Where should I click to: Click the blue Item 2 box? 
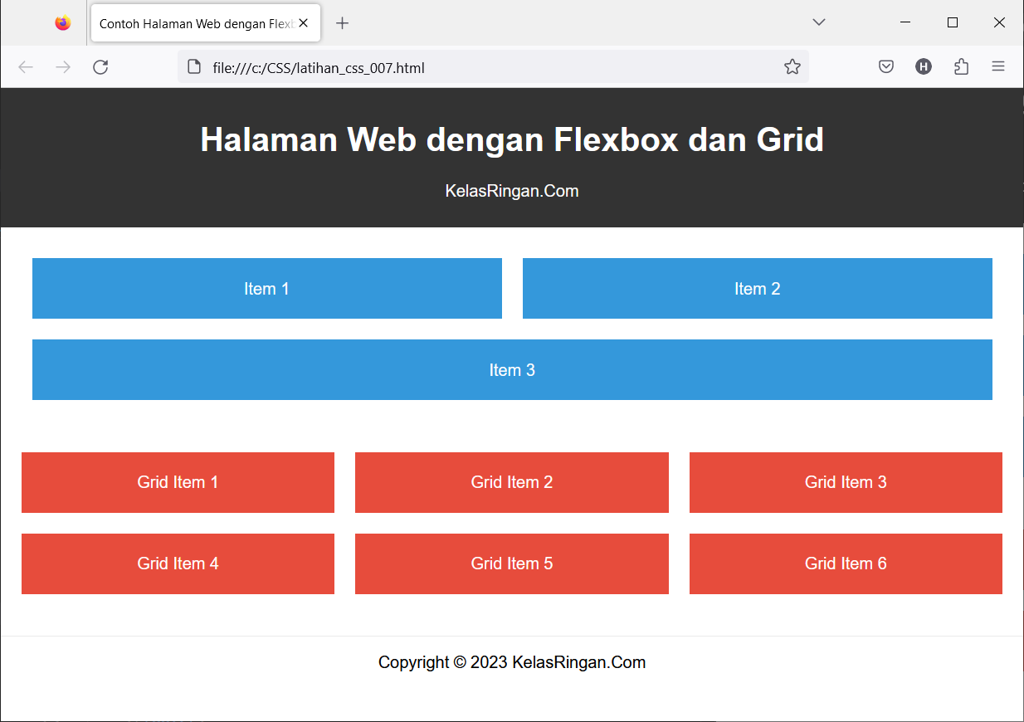point(758,289)
